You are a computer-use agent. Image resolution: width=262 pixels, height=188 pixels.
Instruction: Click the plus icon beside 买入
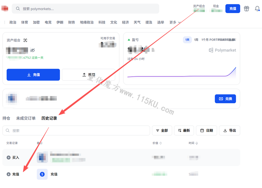pyautogui.click(x=8, y=158)
